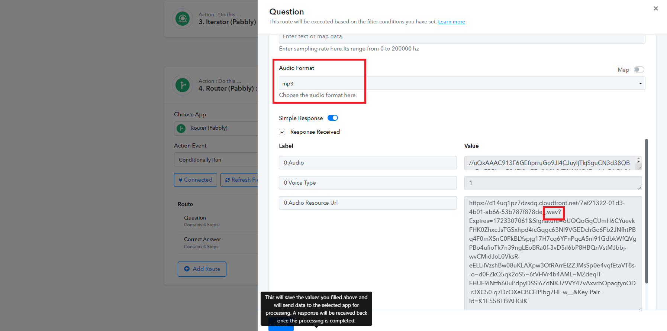
Task: Disable the Simple Response toggle
Action: (333, 118)
